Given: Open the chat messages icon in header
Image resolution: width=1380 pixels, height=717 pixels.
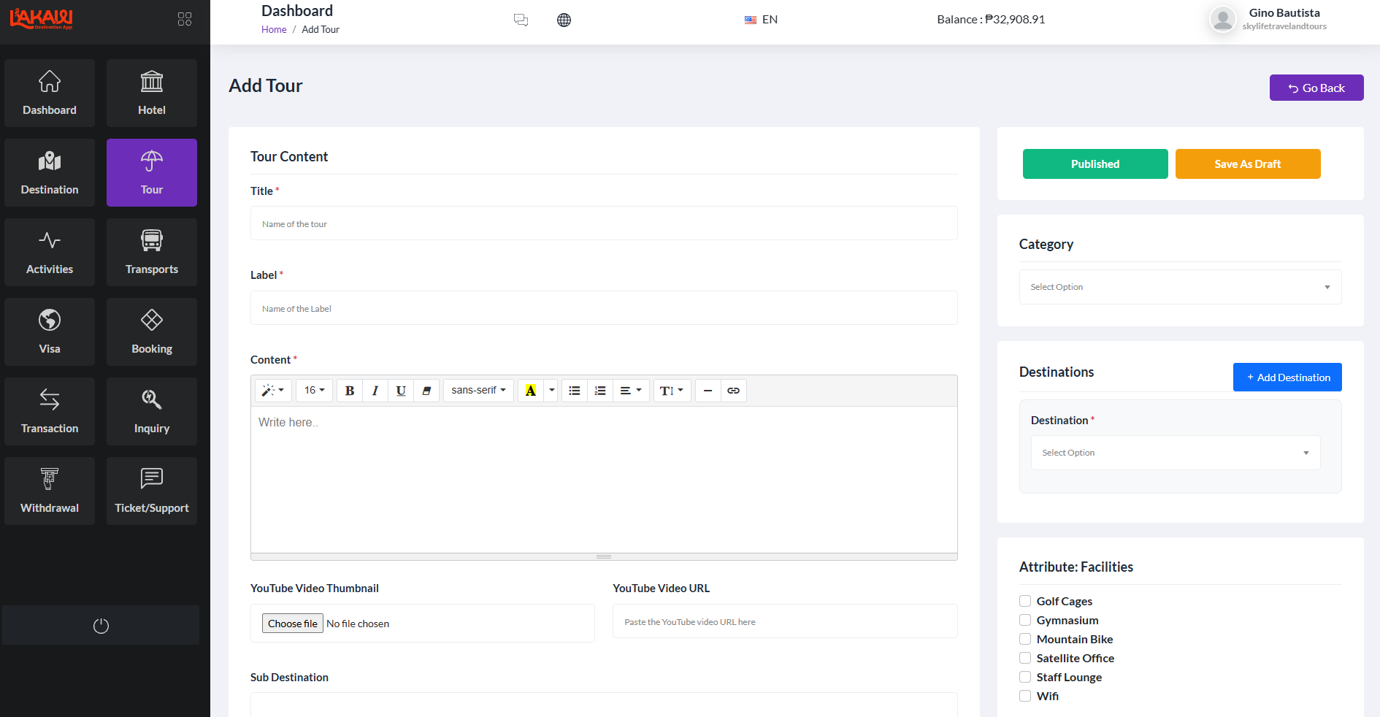Looking at the screenshot, I should coord(521,20).
